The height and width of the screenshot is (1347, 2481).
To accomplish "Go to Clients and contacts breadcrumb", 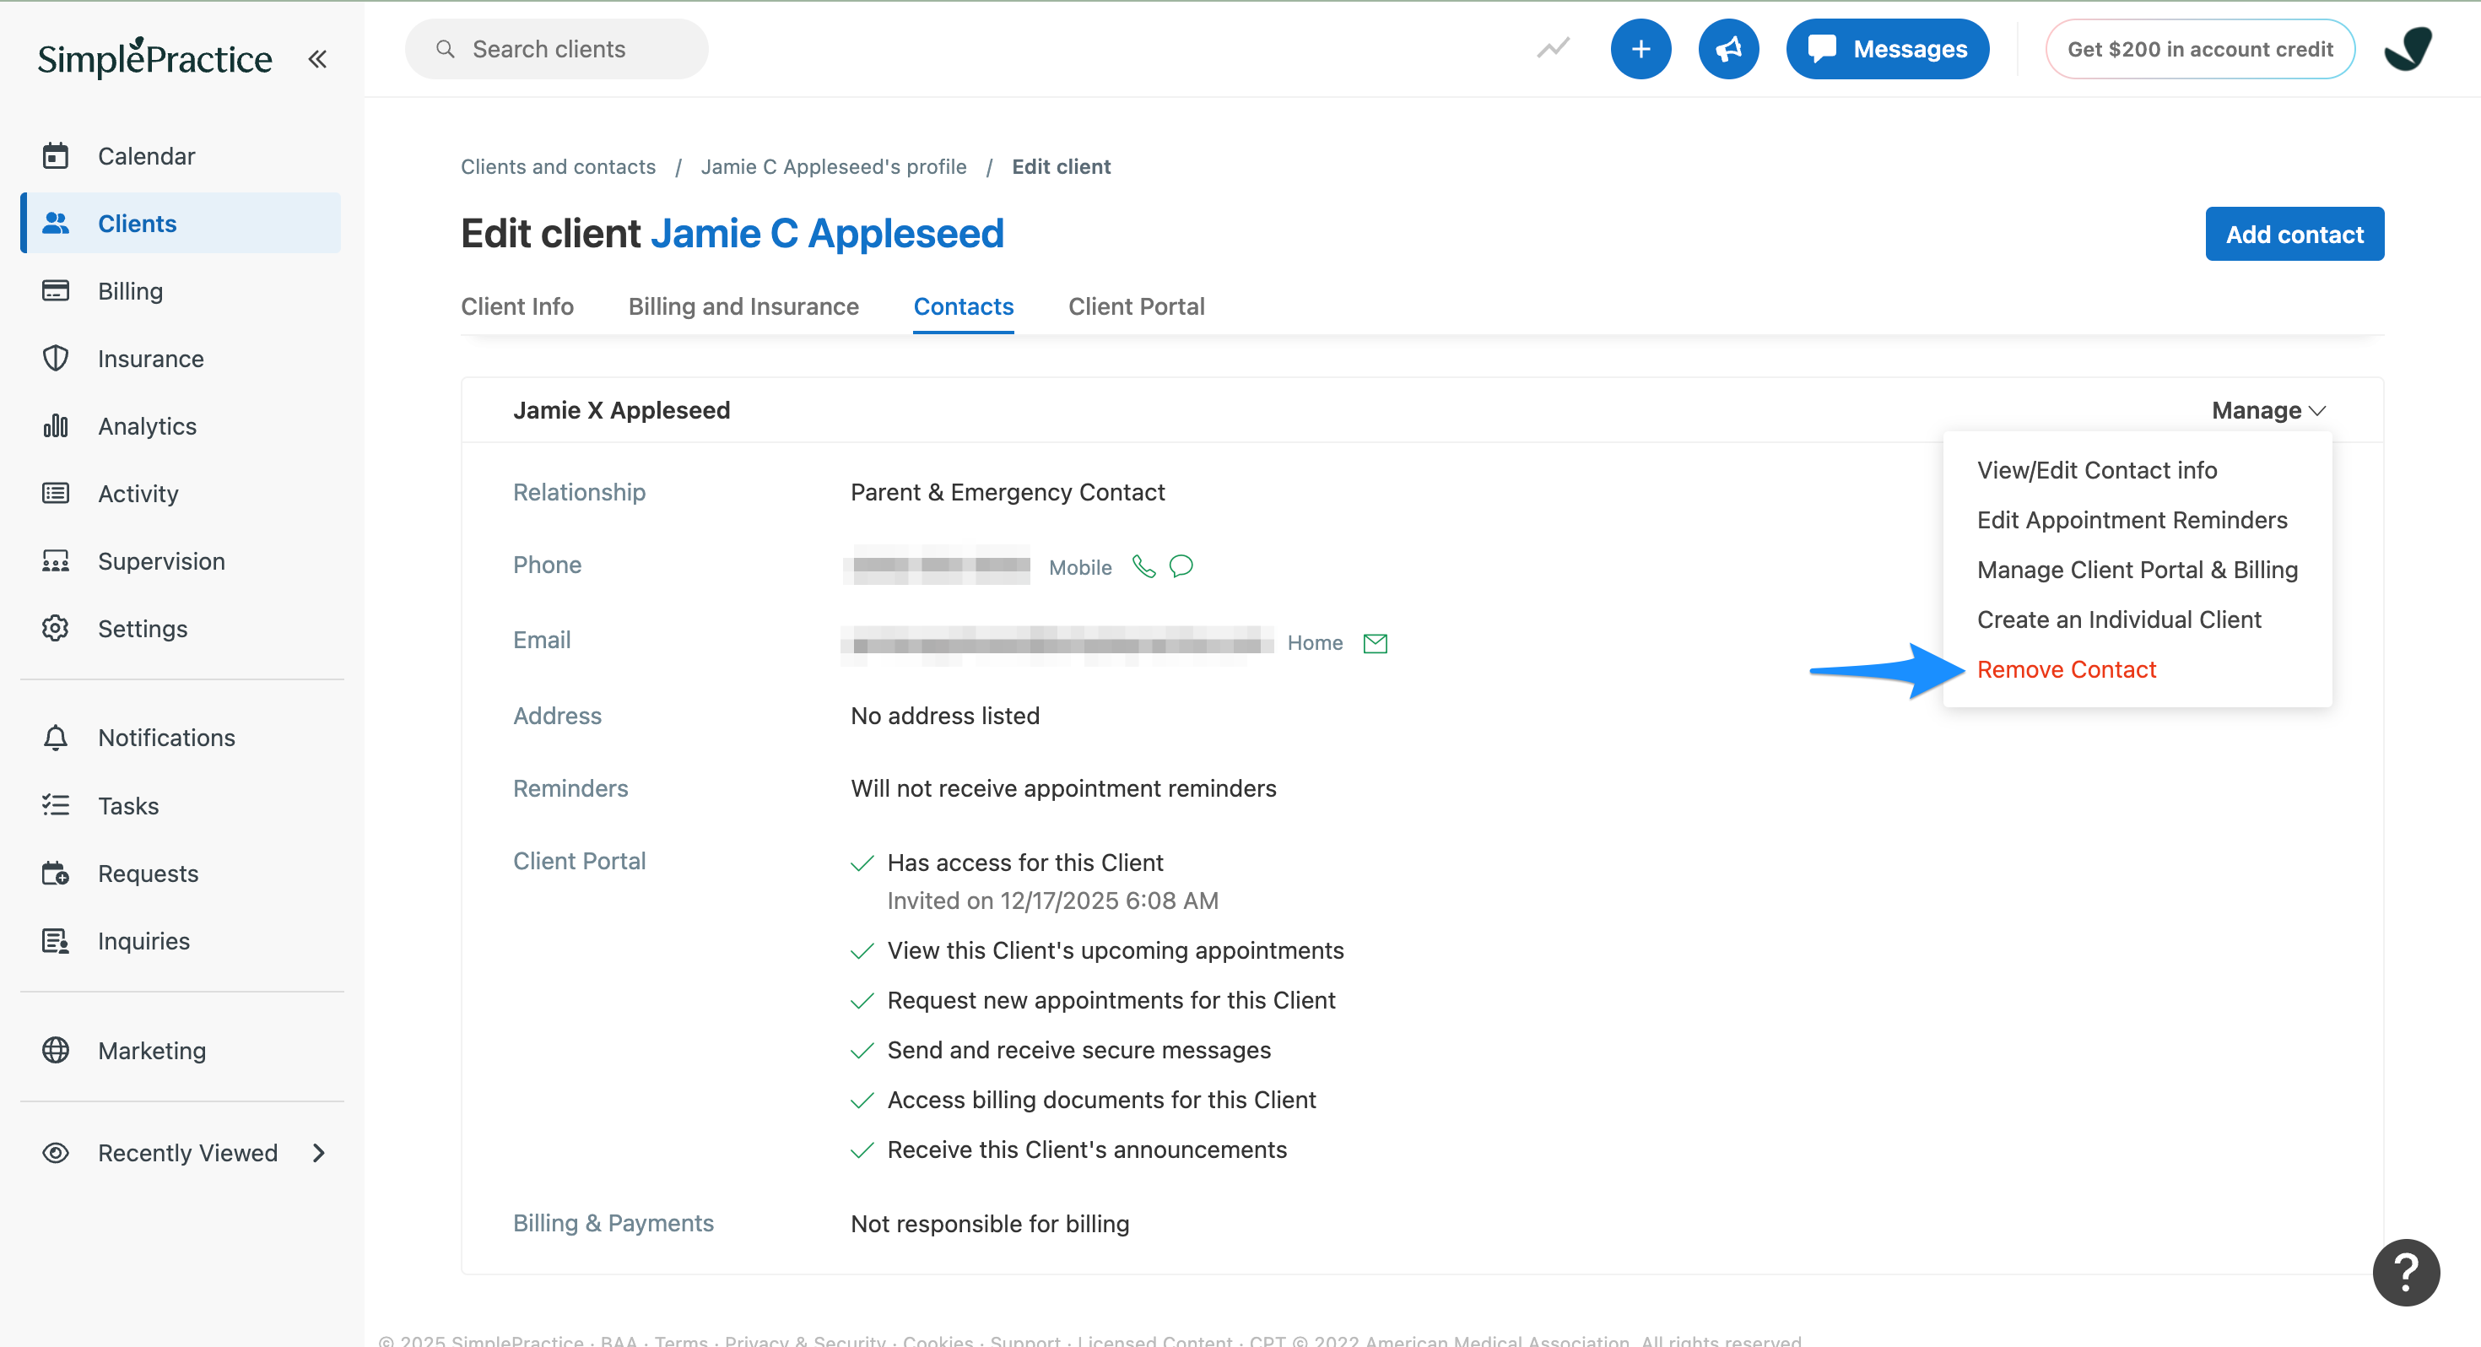I will tap(558, 167).
